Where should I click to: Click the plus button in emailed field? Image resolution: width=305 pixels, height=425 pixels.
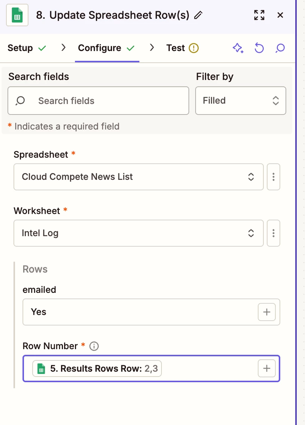click(x=266, y=312)
